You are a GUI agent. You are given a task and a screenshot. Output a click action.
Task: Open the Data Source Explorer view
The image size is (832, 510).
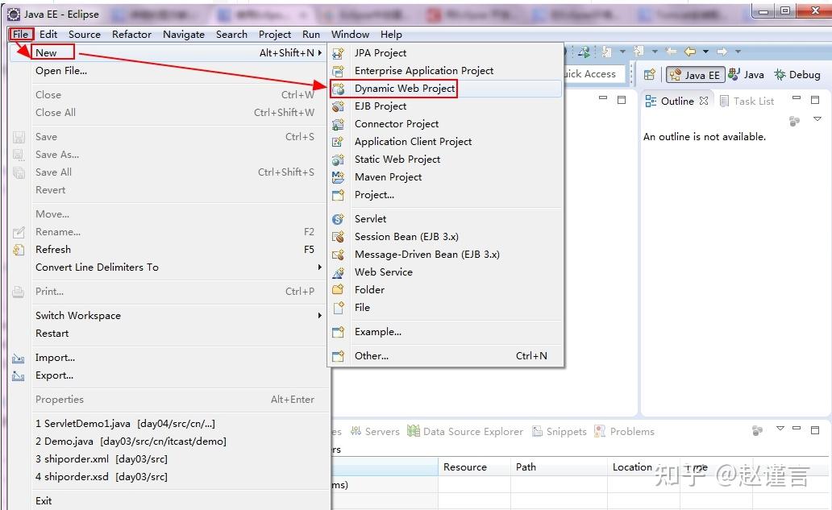click(473, 431)
